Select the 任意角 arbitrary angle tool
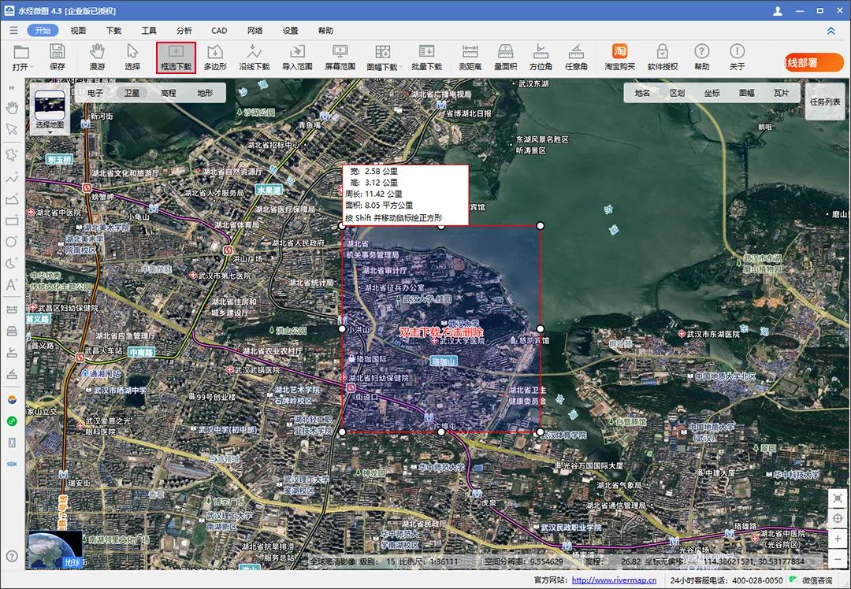 576,57
